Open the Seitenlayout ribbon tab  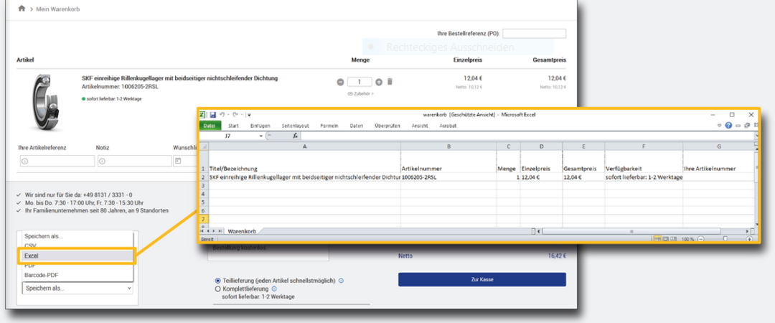295,126
